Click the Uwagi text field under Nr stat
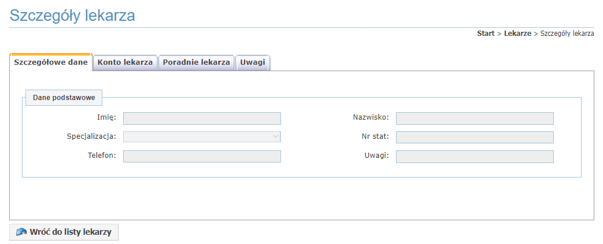The image size is (603, 244). (475, 157)
